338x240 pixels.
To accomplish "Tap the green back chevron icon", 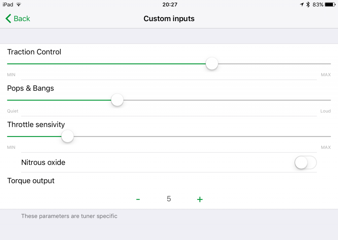I will click(8, 18).
